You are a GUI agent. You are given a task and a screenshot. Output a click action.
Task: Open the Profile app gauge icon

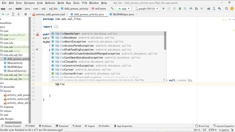pyautogui.click(x=191, y=8)
